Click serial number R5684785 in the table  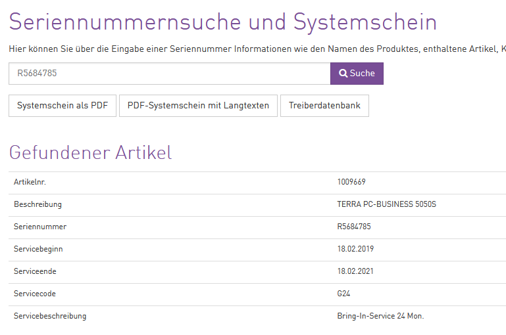[x=354, y=227]
